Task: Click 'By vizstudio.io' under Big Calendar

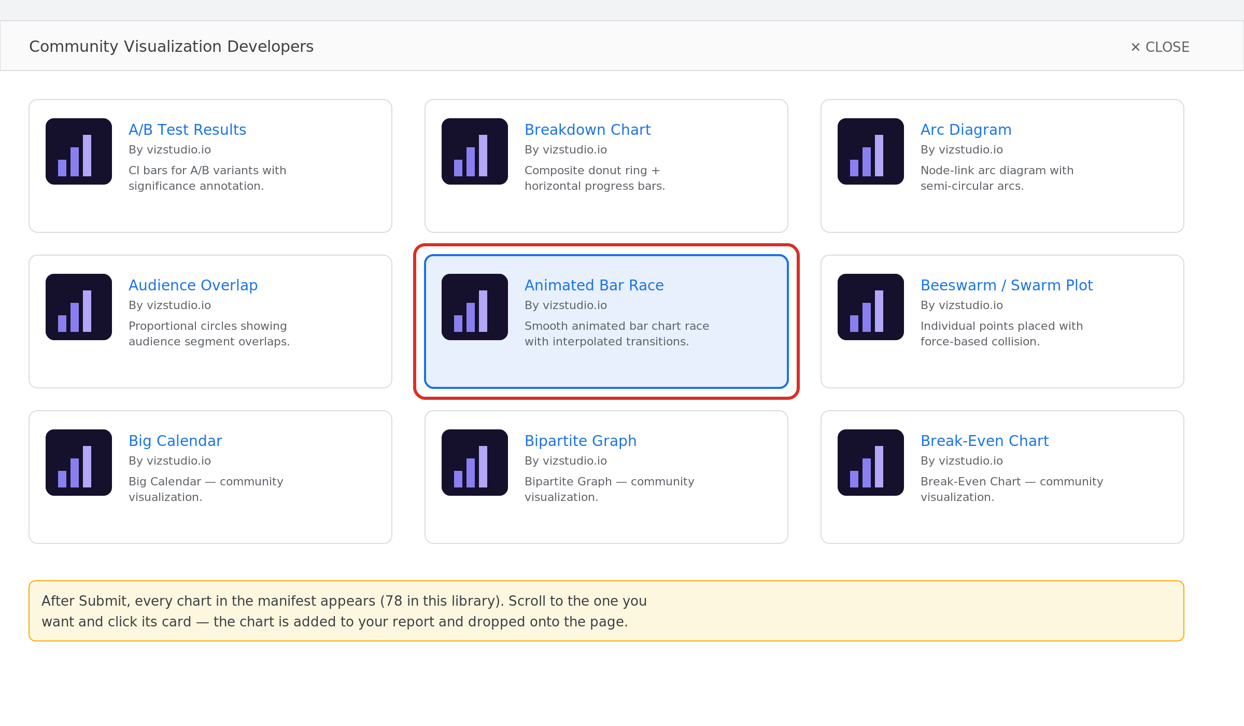Action: coord(169,461)
